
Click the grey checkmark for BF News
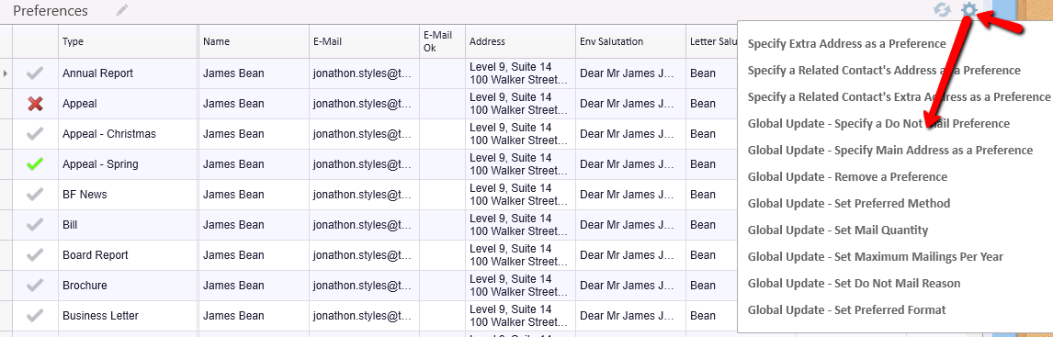click(x=35, y=195)
